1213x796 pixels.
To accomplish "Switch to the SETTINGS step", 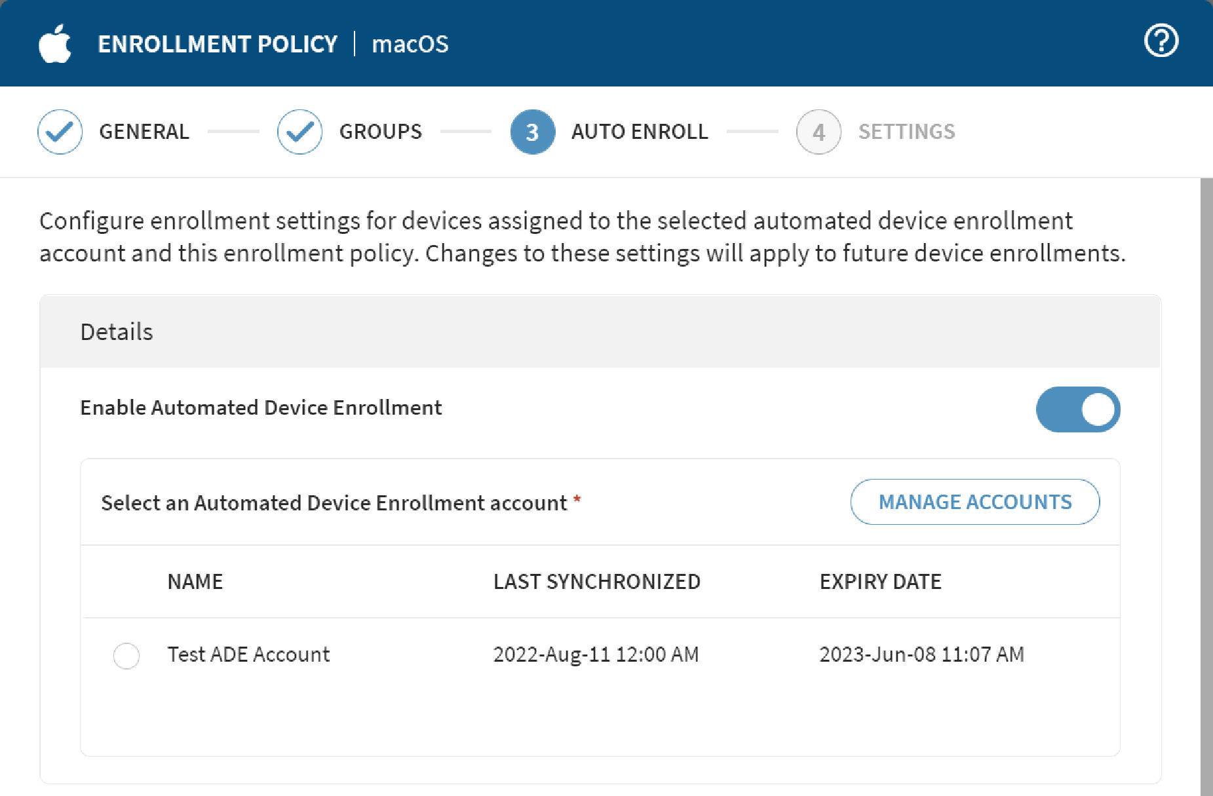I will [x=907, y=132].
